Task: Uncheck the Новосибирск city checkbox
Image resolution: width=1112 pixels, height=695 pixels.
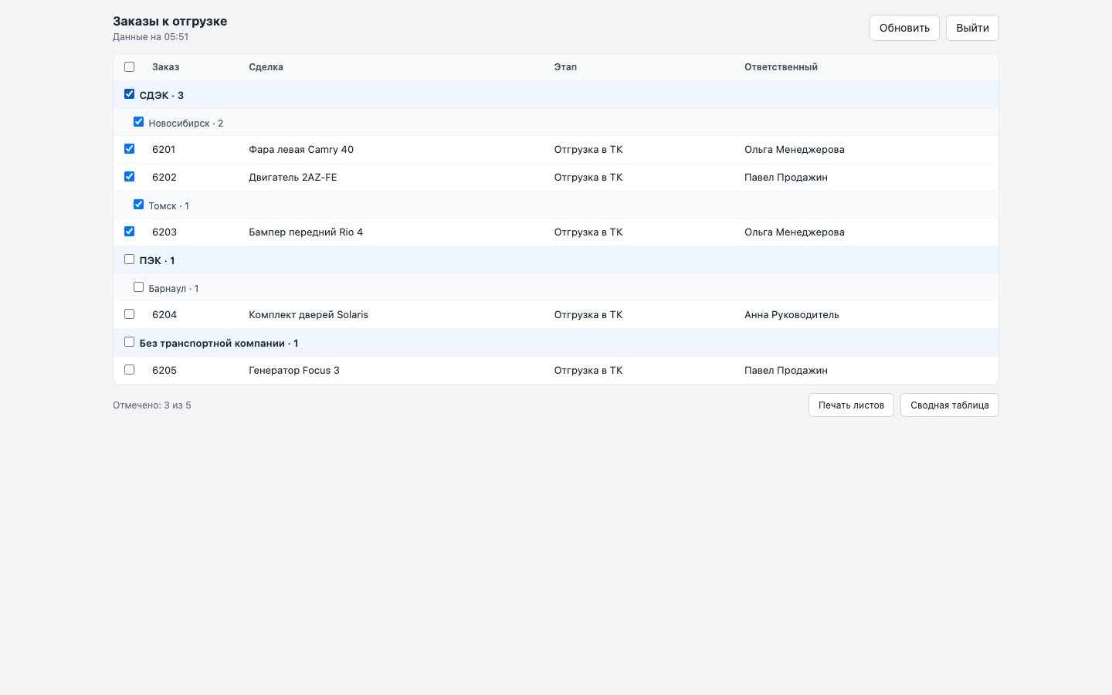Action: click(x=138, y=122)
